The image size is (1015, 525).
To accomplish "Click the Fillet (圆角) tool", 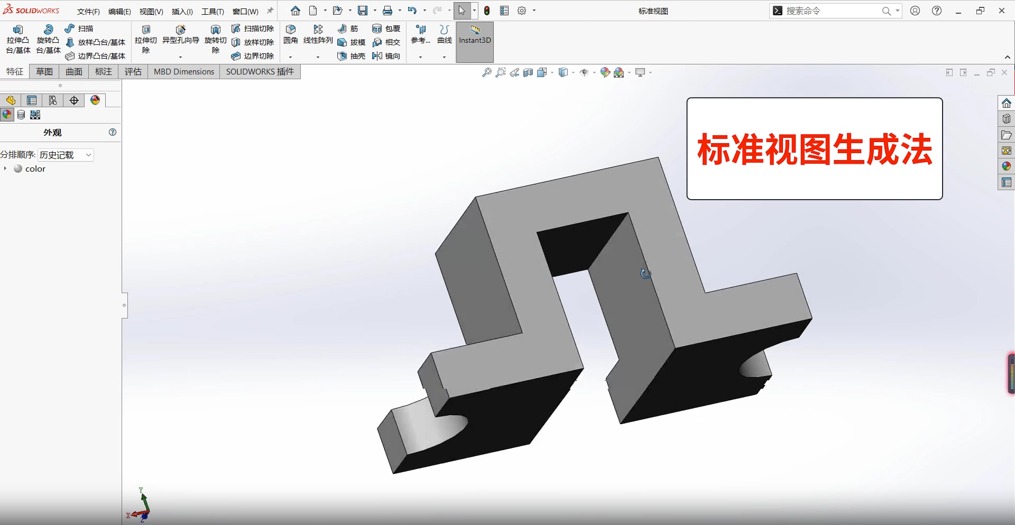I will pyautogui.click(x=291, y=34).
